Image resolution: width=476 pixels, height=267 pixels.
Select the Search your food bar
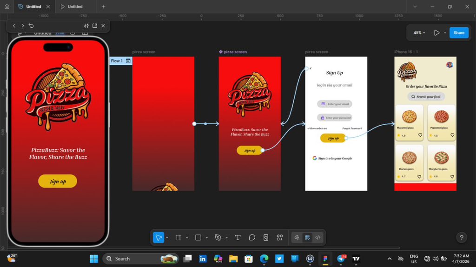tap(426, 96)
